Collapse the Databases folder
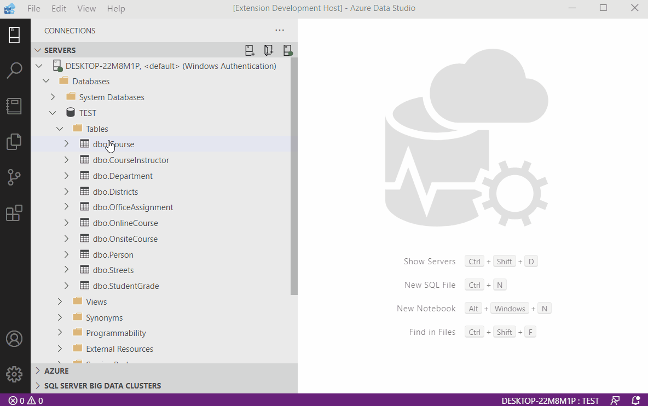 pyautogui.click(x=46, y=82)
